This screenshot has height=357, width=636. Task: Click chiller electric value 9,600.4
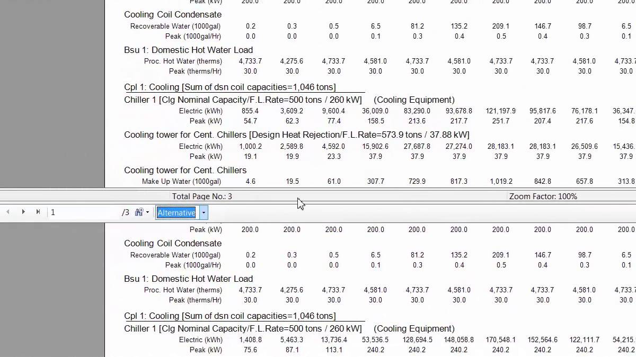[334, 111]
